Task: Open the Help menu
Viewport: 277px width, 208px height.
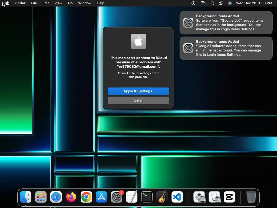Action: coord(101,3)
